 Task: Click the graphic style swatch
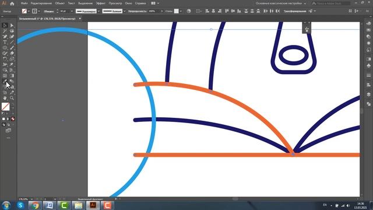(176, 11)
